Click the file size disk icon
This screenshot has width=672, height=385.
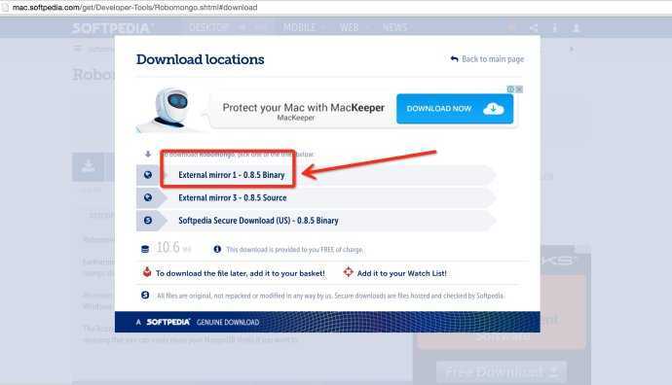(x=145, y=249)
